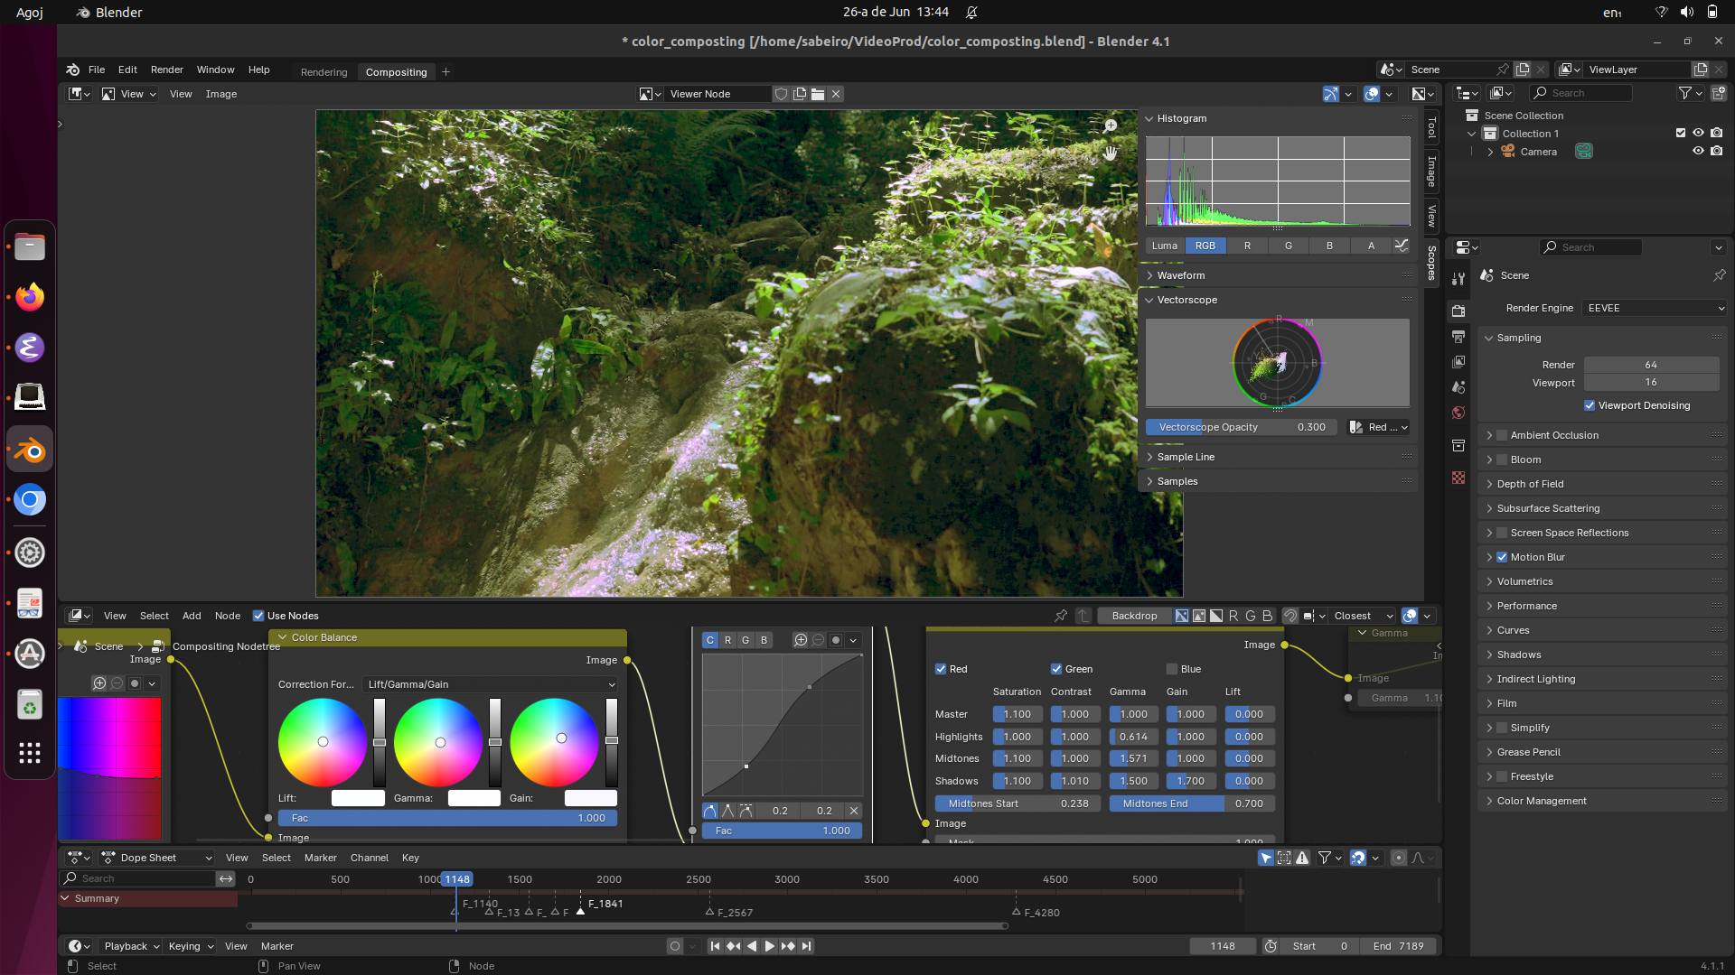Enable the Bloom checkbox
Viewport: 1735px width, 975px height.
pos(1502,460)
